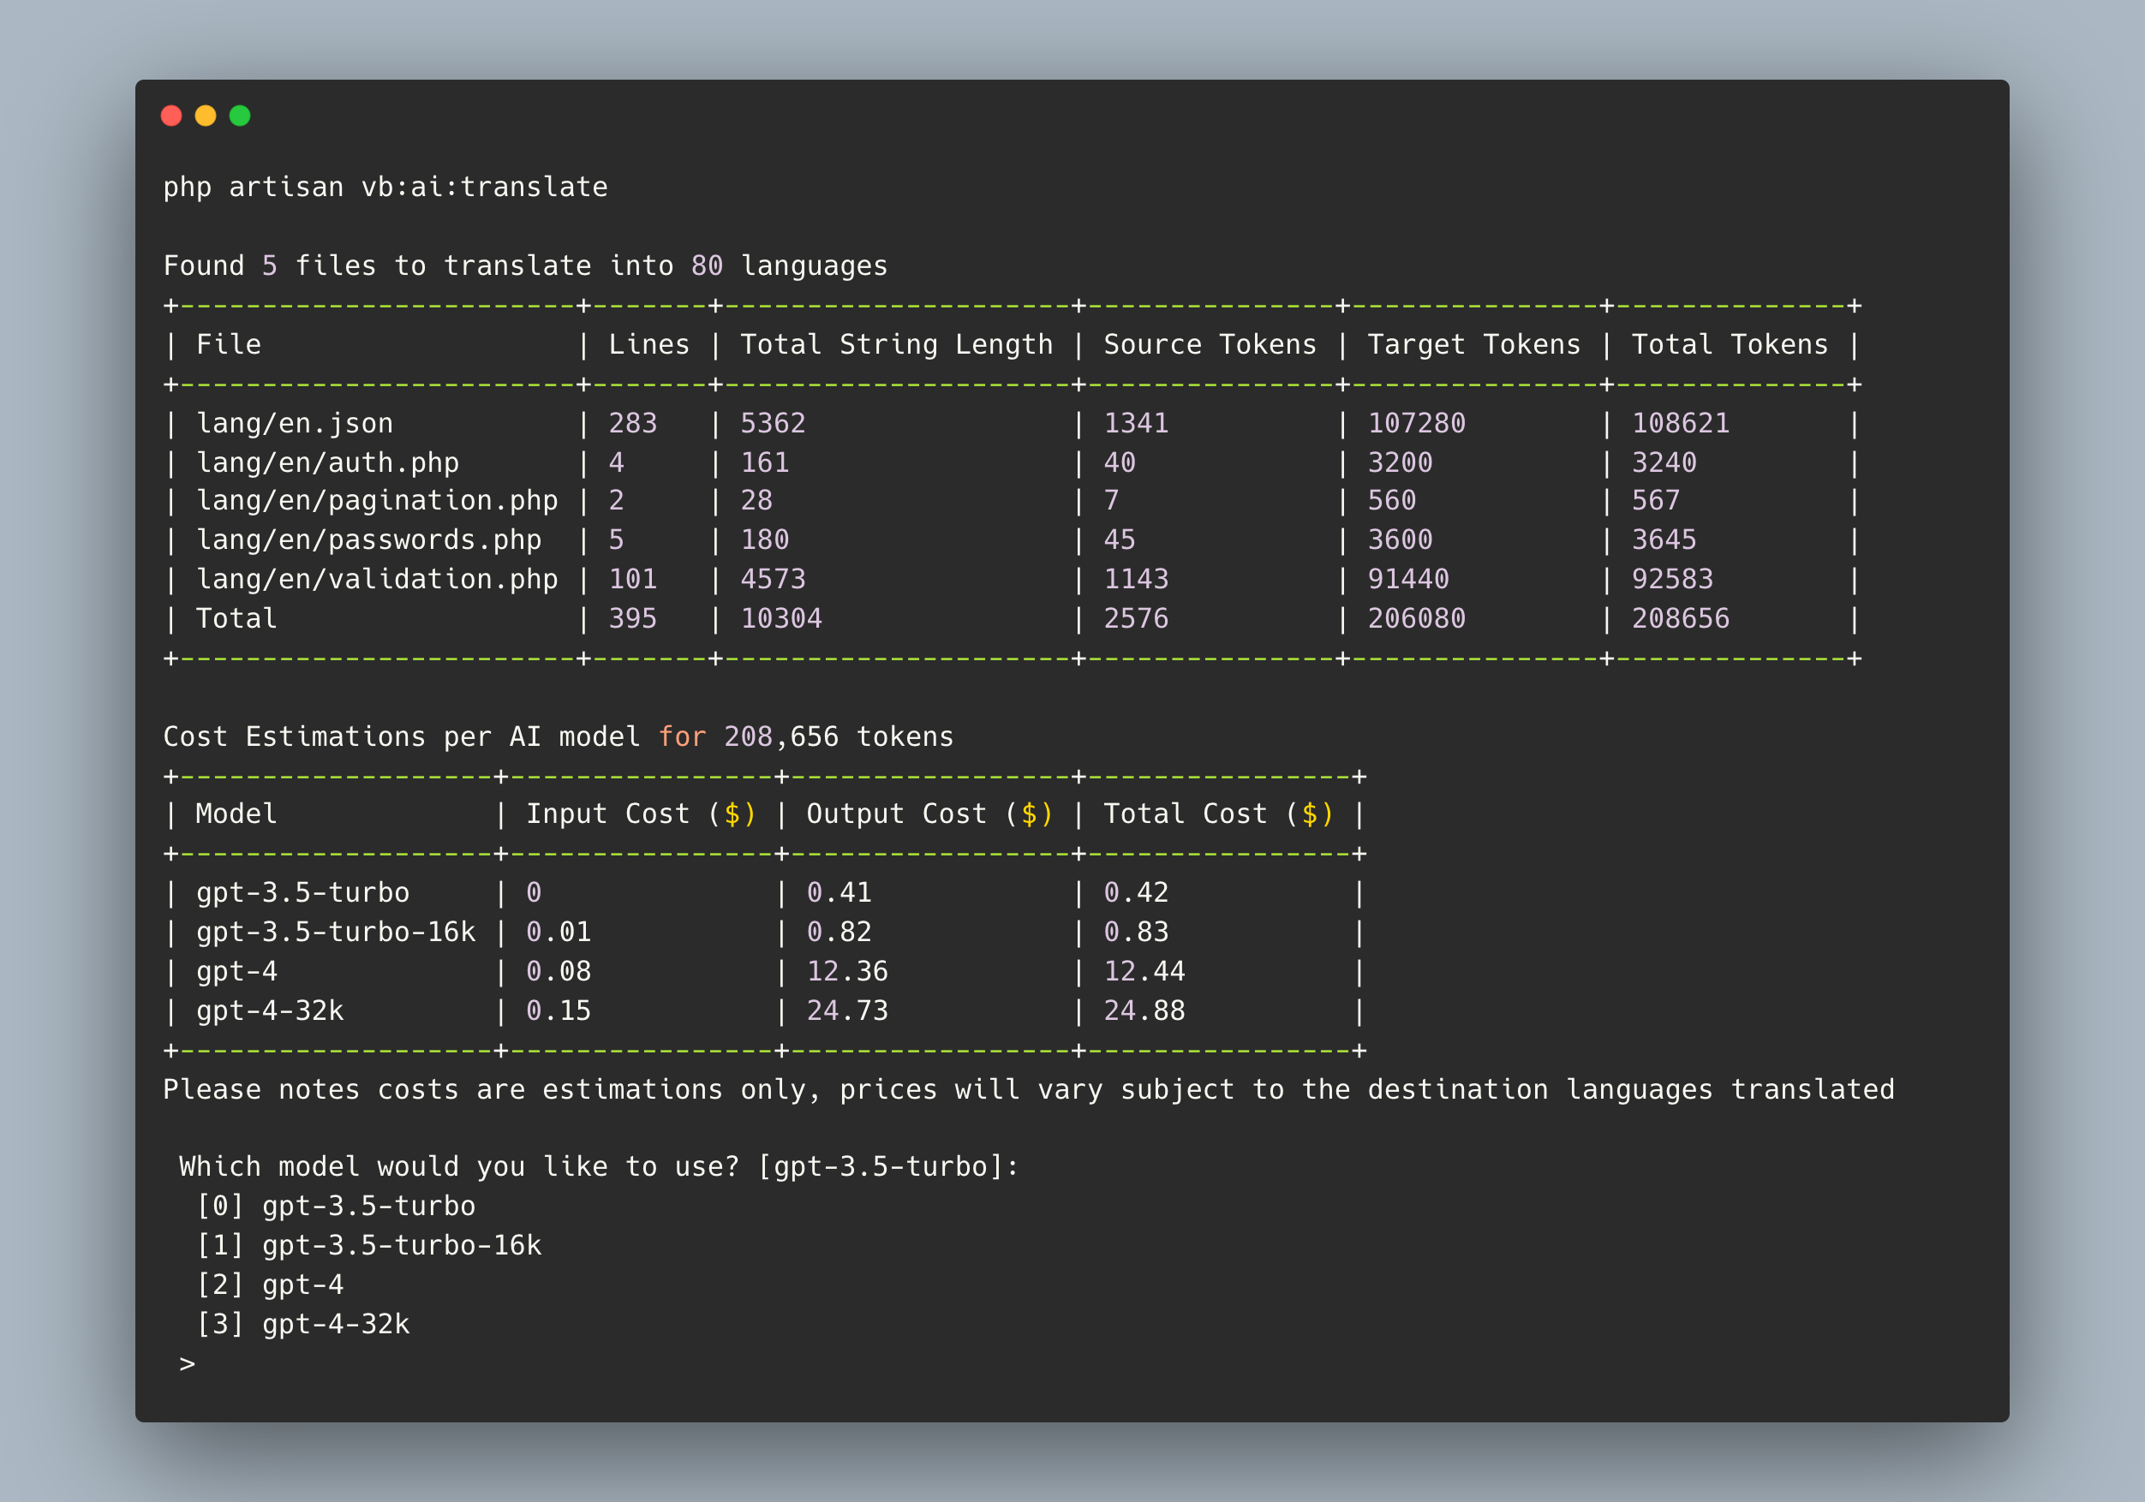Click the target tokens value 107280
The width and height of the screenshot is (2145, 1502).
coord(1416,424)
